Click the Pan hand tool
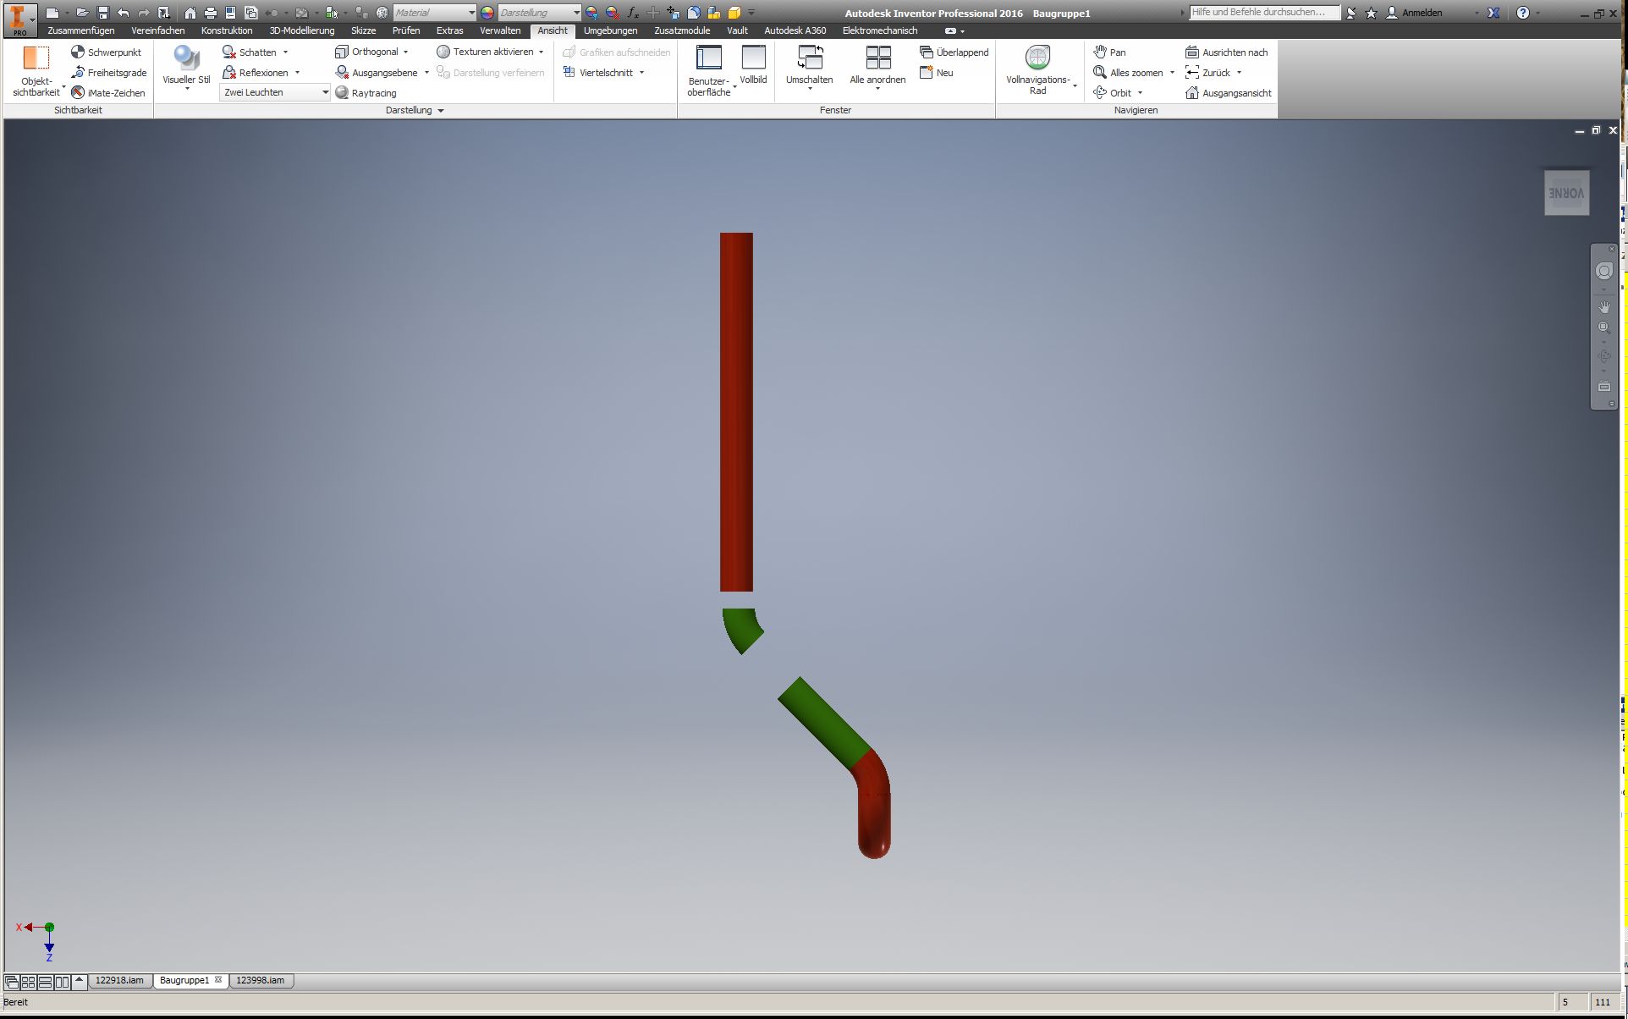 [x=1109, y=52]
